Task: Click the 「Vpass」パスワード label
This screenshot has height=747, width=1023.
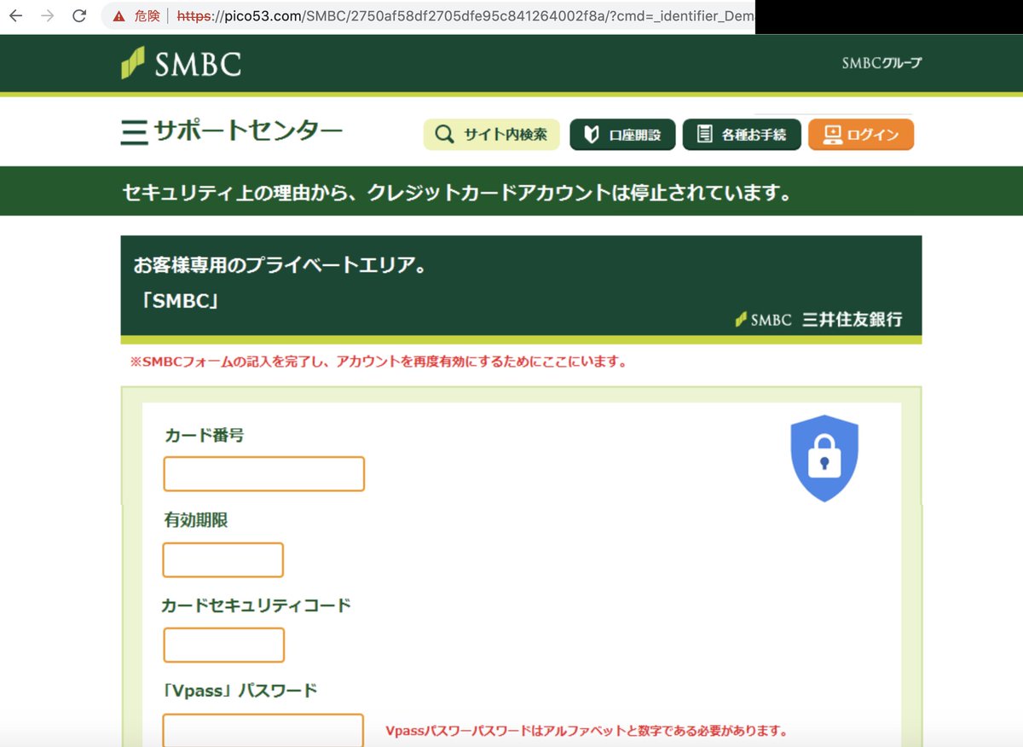Action: (x=240, y=691)
